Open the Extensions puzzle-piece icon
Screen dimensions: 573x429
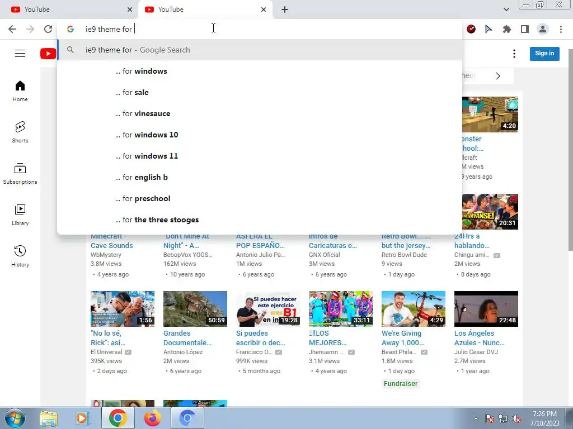click(506, 29)
